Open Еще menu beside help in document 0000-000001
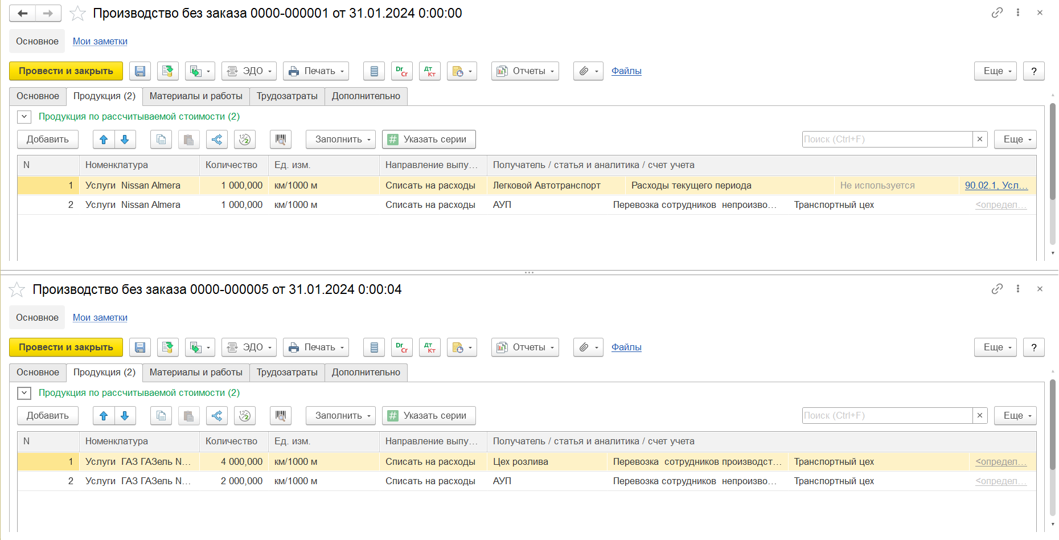Image resolution: width=1059 pixels, height=540 pixels. pyautogui.click(x=995, y=71)
